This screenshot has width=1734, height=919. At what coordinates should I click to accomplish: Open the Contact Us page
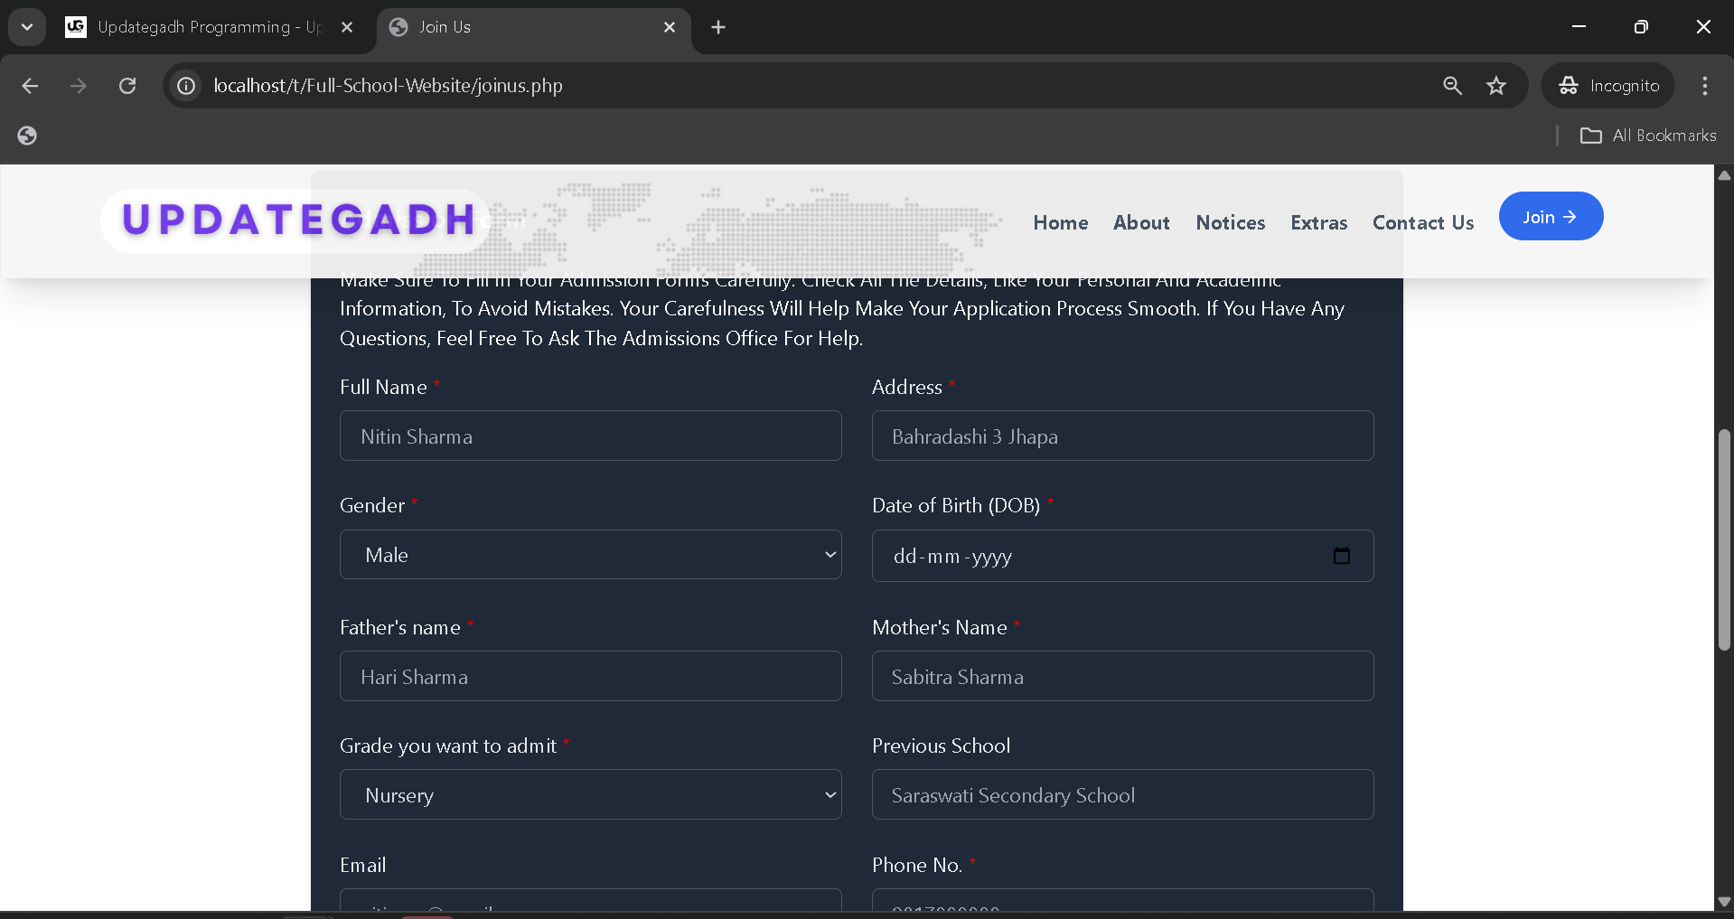pyautogui.click(x=1422, y=222)
